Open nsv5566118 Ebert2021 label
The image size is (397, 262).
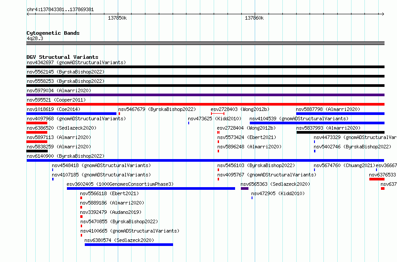(109, 193)
